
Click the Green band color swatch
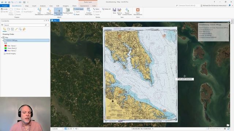[x=6, y=48]
